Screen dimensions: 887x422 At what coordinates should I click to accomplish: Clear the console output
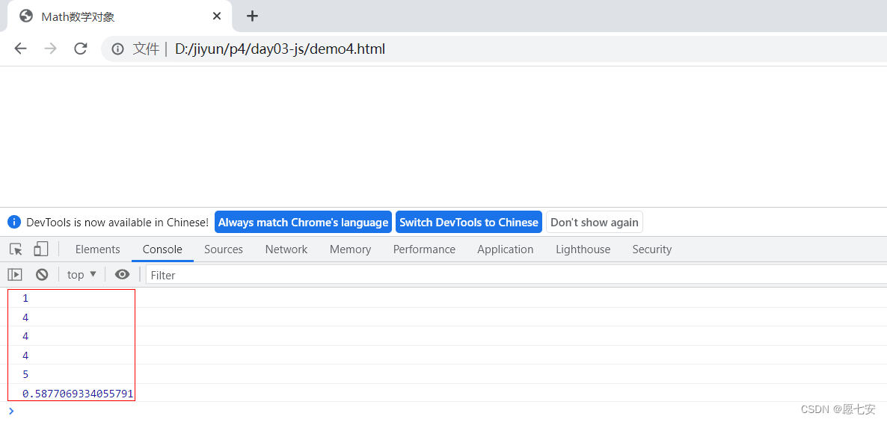tap(42, 275)
